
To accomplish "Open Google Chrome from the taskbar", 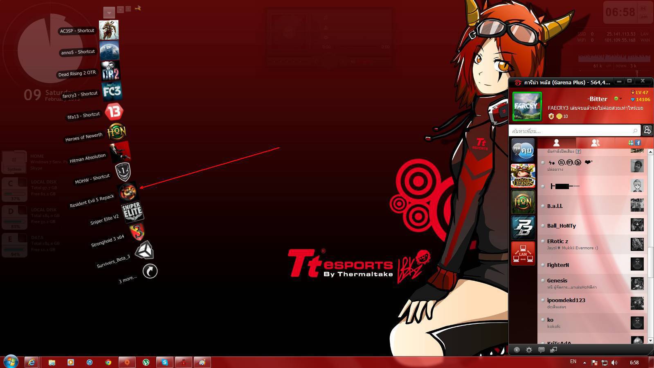I will point(108,362).
